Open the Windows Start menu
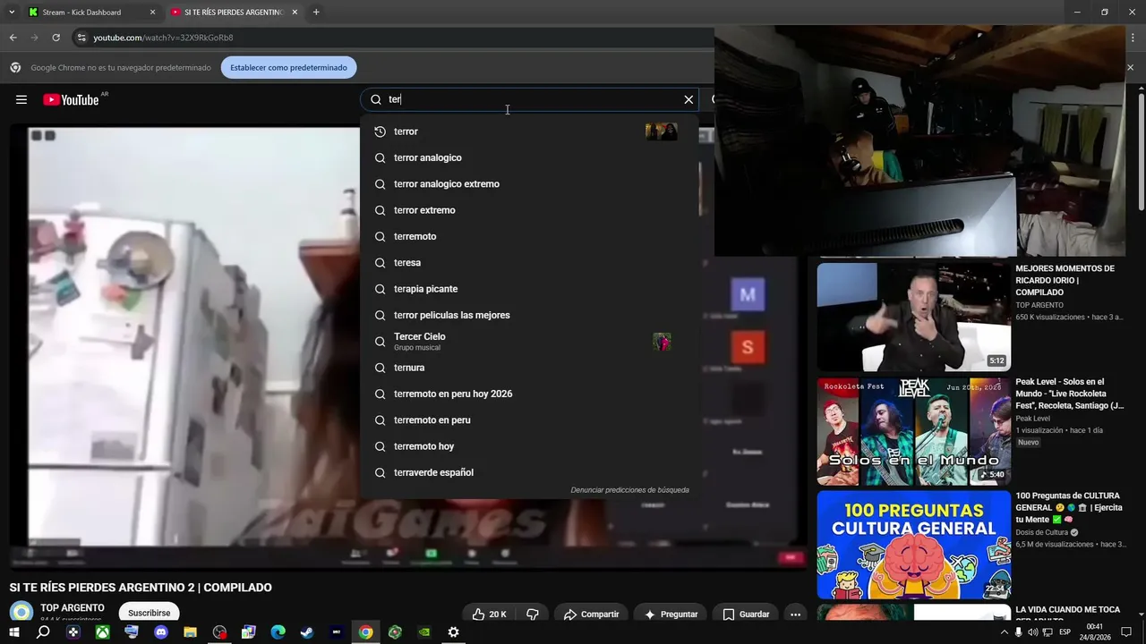 coord(13,632)
